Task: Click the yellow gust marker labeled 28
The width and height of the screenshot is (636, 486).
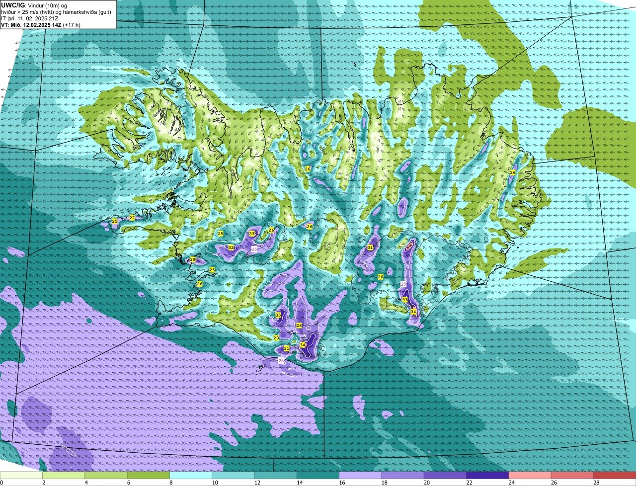Action: pos(299,325)
